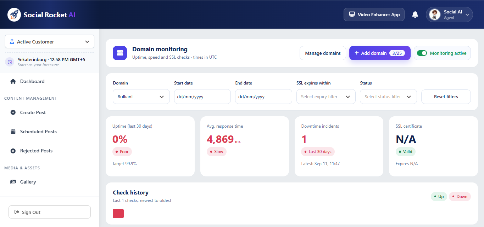
Task: Click the Social Rocket AI rocket logo
Action: 14,14
